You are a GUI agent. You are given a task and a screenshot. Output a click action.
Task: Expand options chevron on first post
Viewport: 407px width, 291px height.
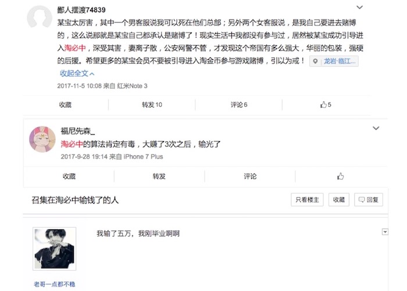point(359,8)
